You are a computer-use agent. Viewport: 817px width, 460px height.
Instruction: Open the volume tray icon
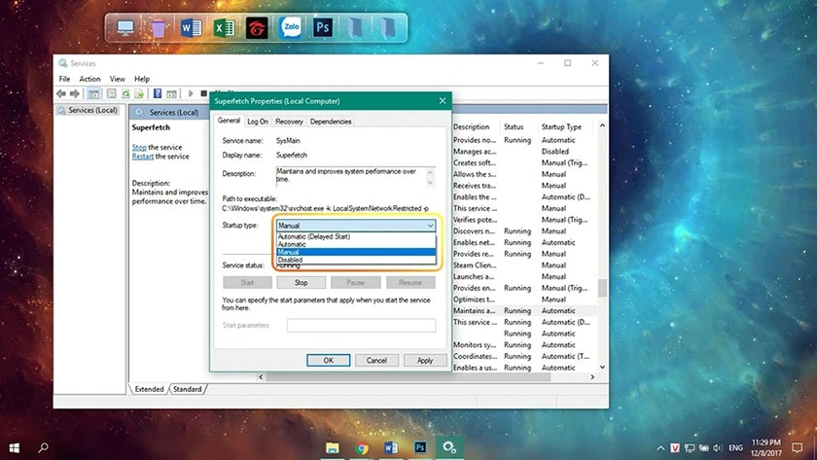[x=718, y=448]
